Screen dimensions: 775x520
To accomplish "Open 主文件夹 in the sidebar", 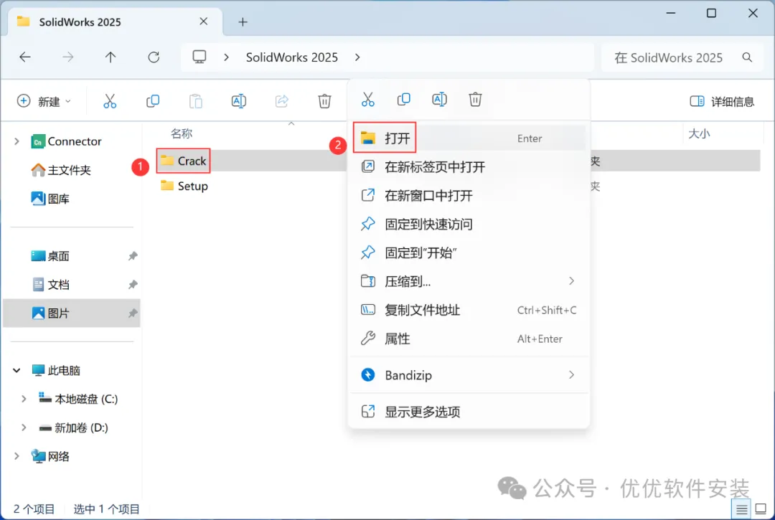I will 61,170.
